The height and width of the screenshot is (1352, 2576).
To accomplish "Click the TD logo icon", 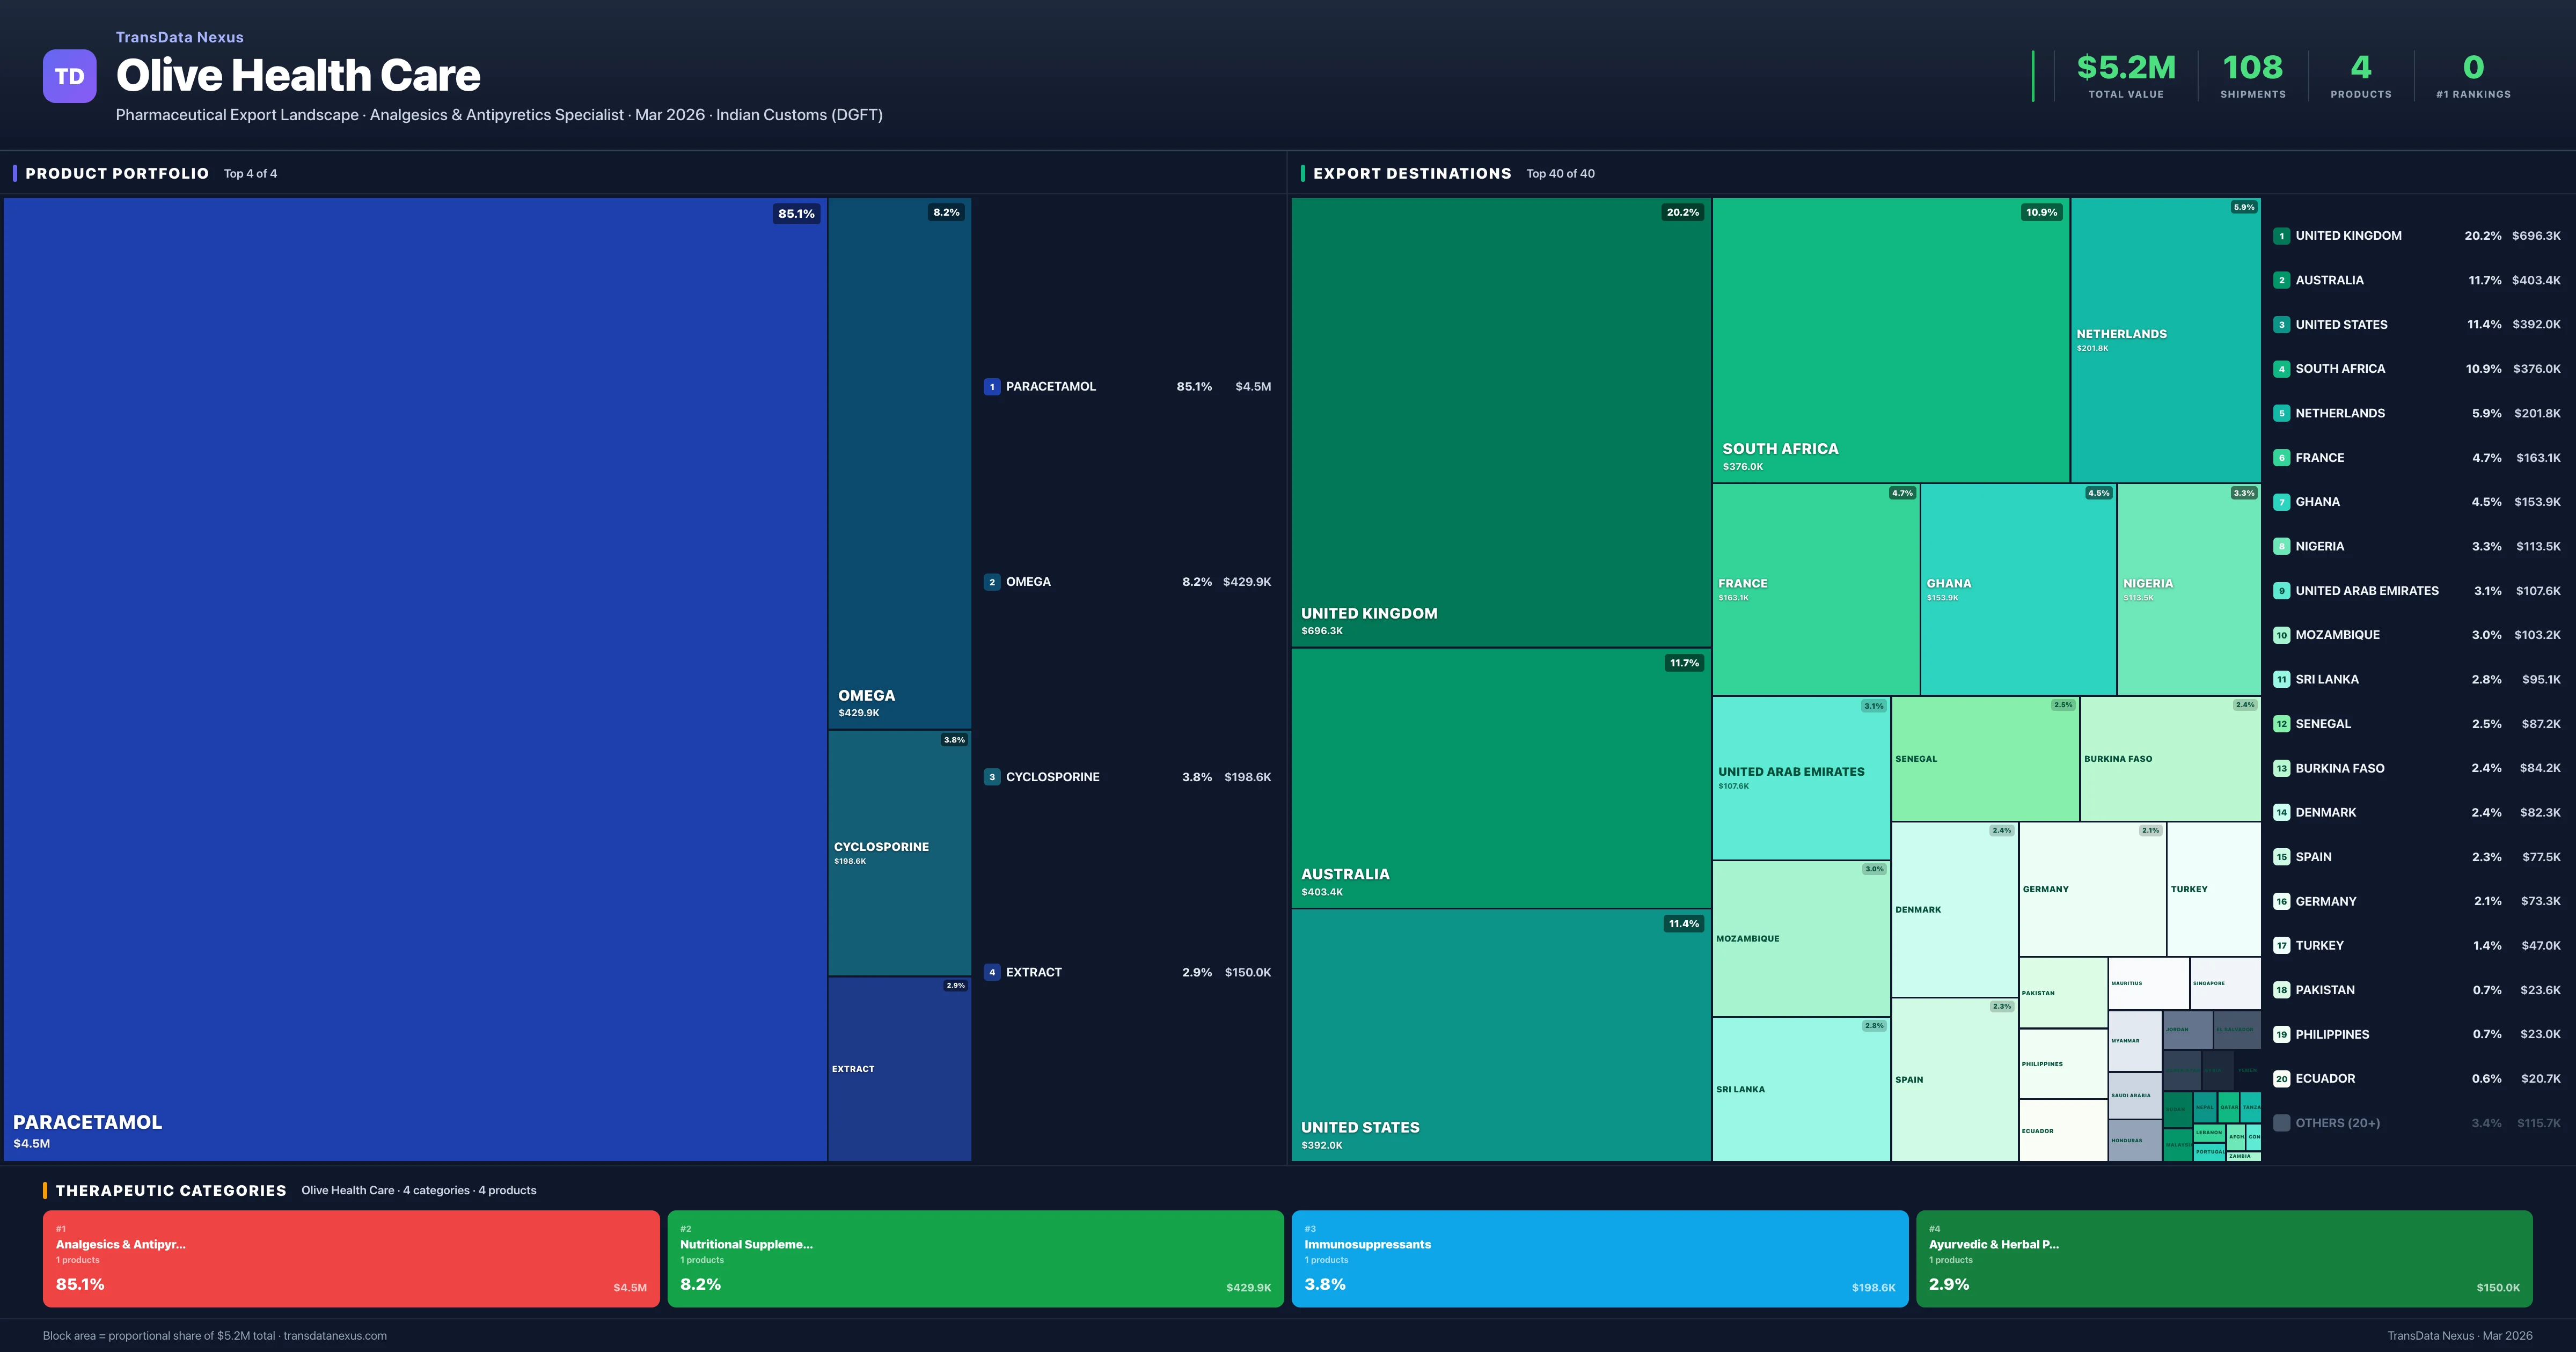I will point(69,76).
